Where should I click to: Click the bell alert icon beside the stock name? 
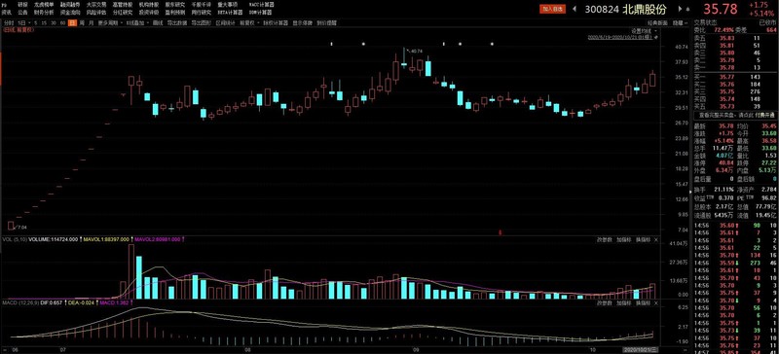point(686,9)
